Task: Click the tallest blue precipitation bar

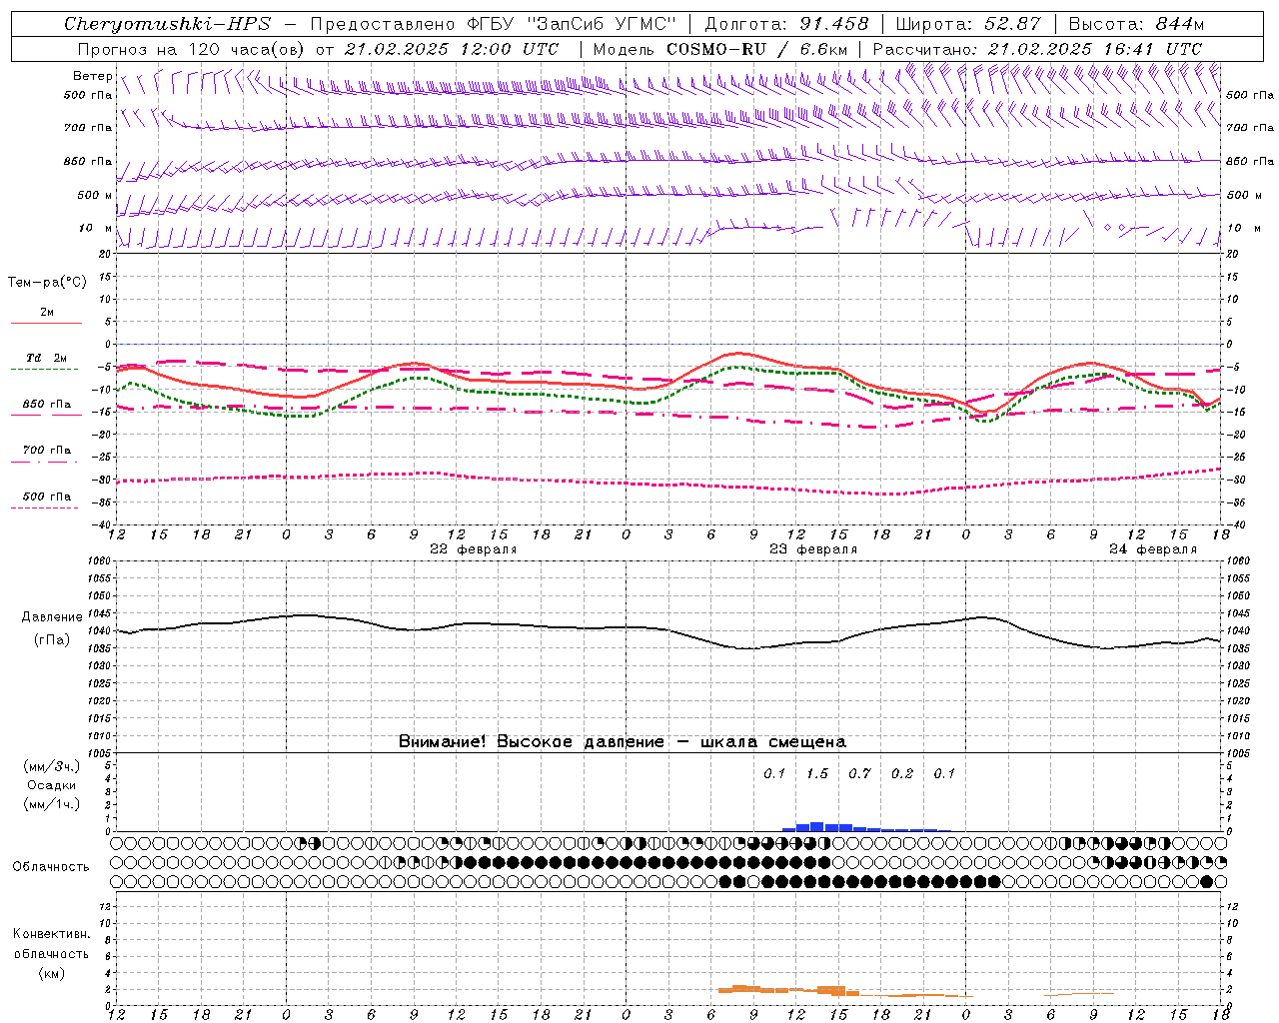Action: (816, 826)
